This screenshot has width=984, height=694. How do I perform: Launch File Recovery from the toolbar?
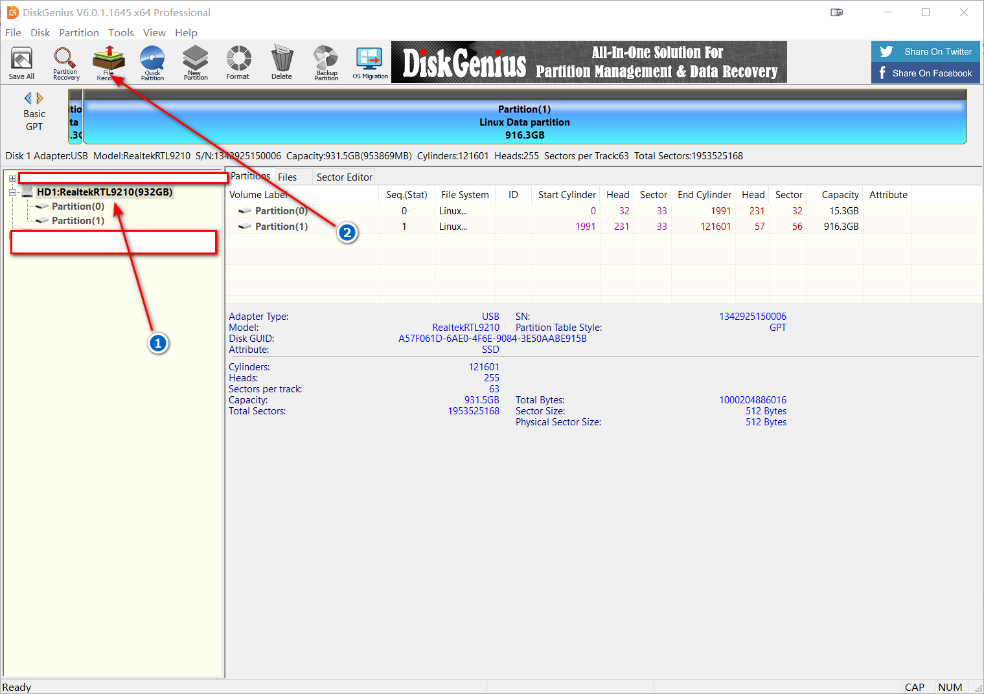(108, 63)
